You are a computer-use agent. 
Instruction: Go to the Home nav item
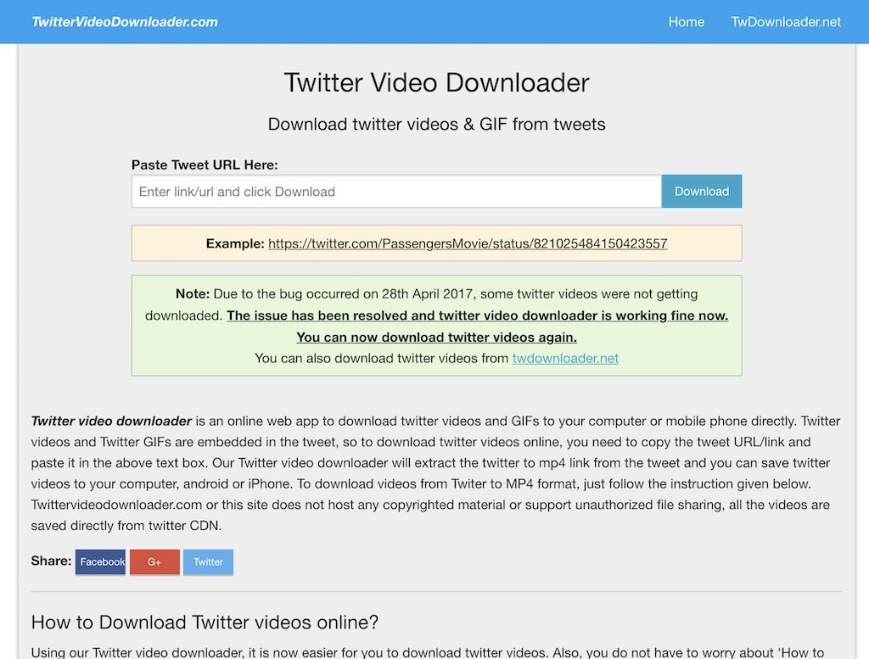click(x=686, y=22)
